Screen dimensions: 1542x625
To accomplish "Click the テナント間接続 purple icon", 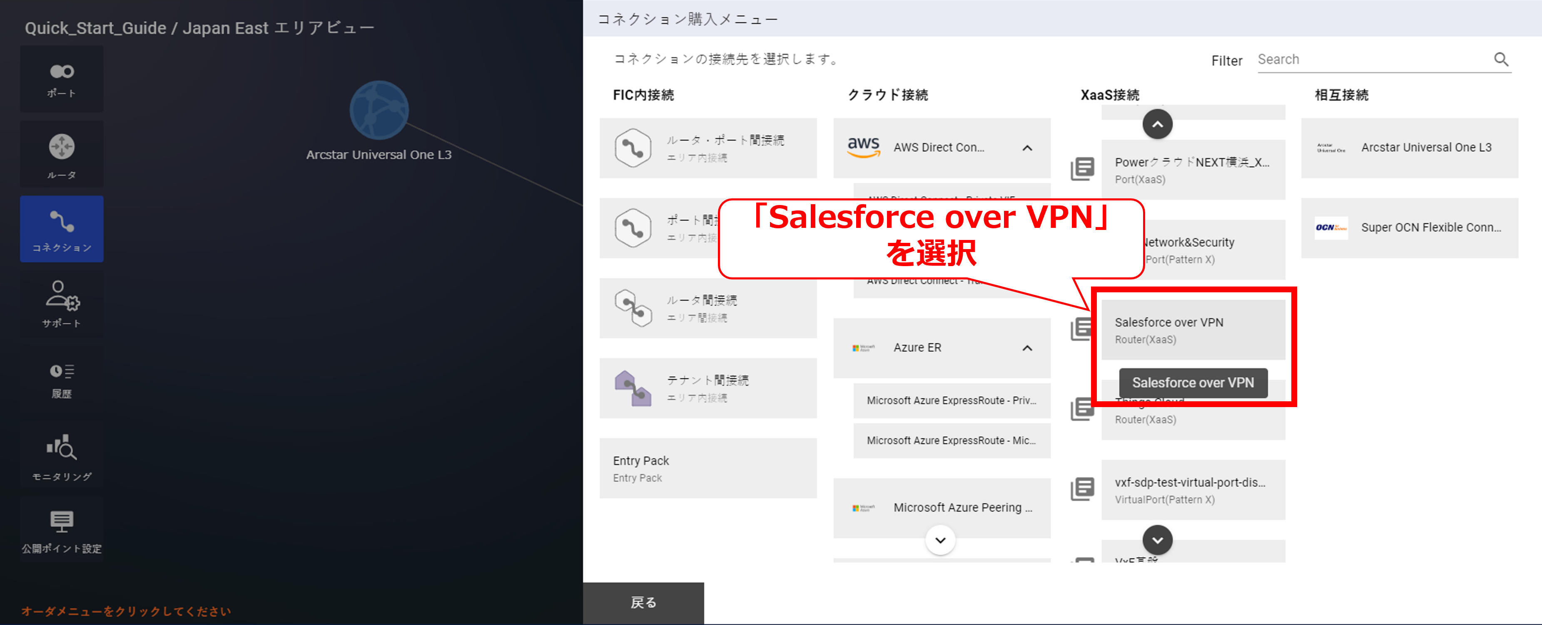I will pyautogui.click(x=633, y=388).
